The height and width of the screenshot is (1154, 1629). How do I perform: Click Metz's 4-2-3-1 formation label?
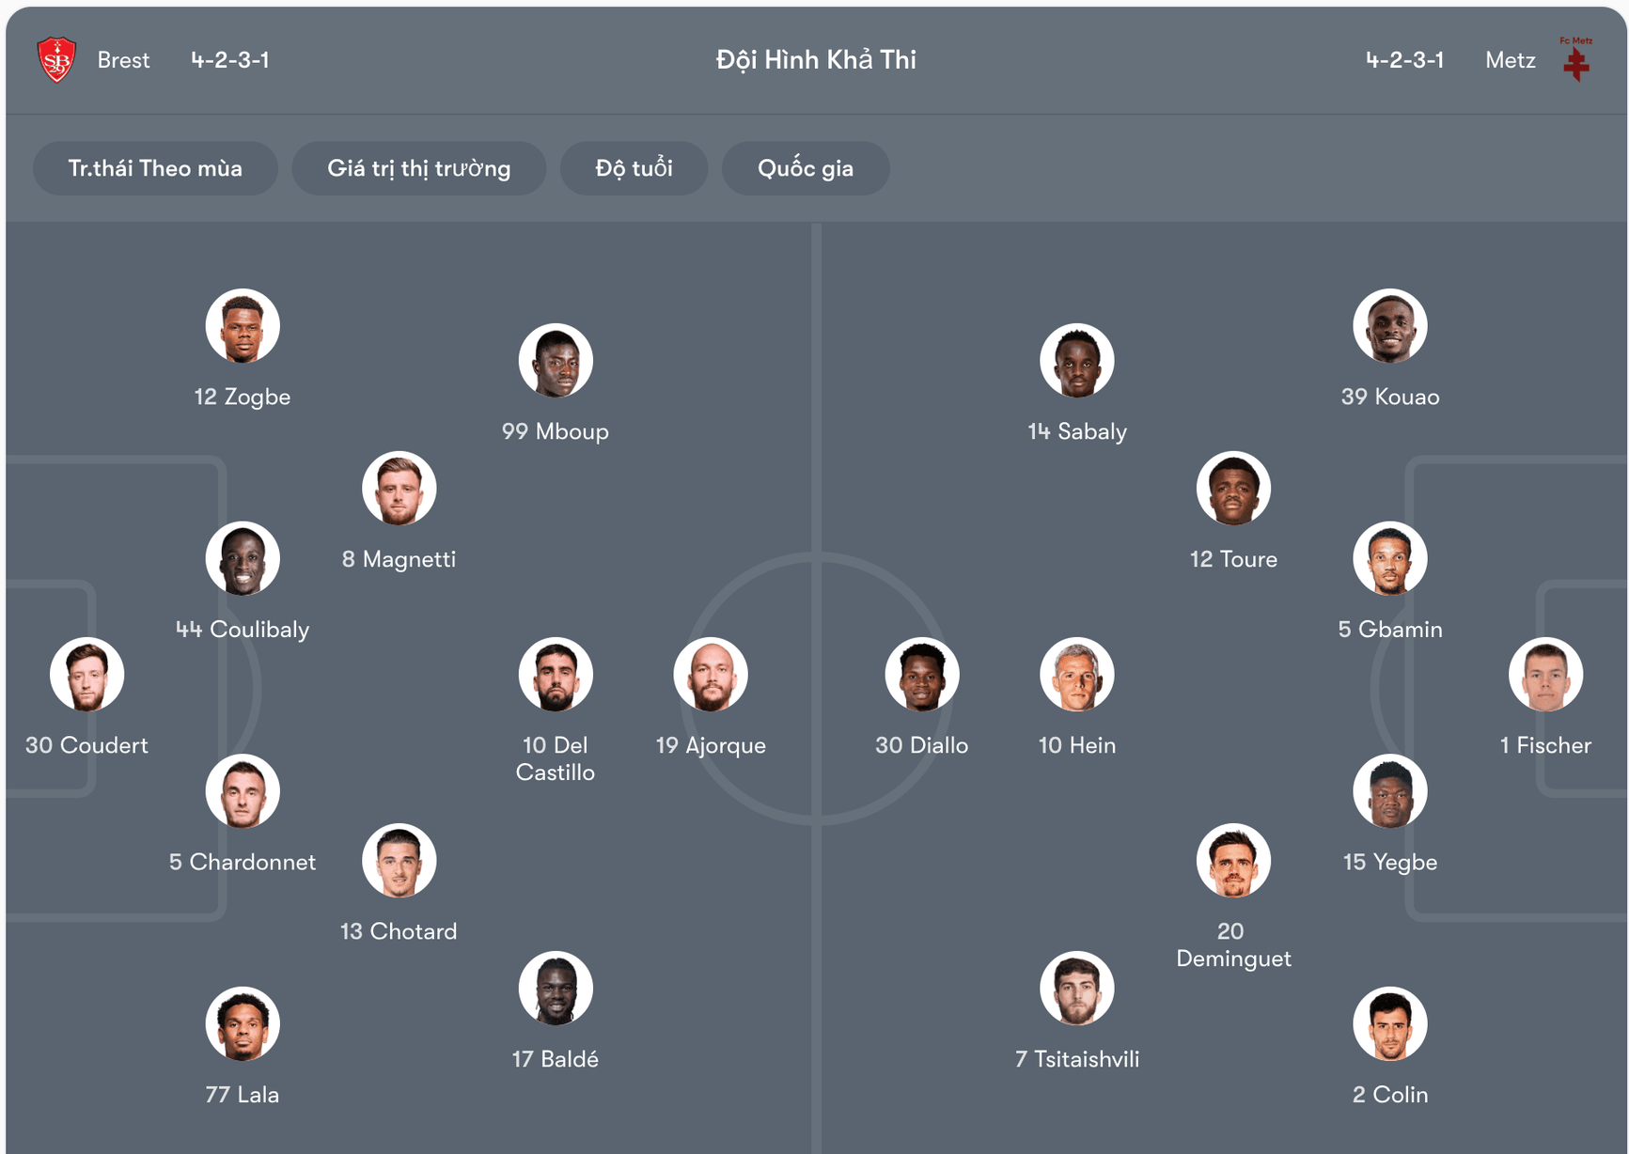click(x=1405, y=59)
